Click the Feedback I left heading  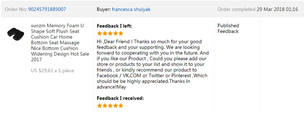114,26
